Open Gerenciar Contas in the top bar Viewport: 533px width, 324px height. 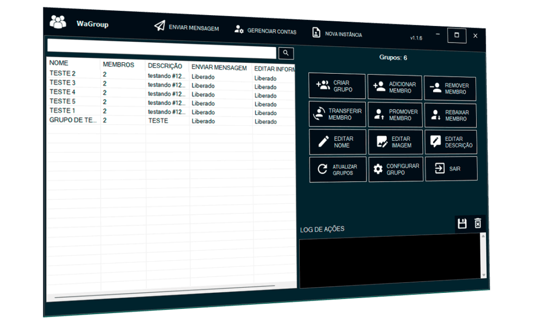265,31
